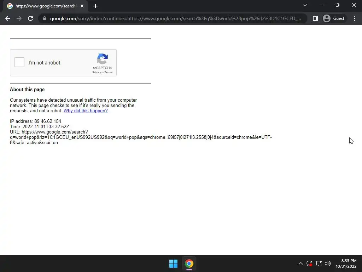Click the About this page heading
Image resolution: width=362 pixels, height=272 pixels.
click(x=27, y=90)
